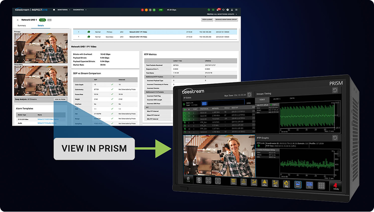Click the Healthy status badge
This screenshot has width=374, height=212.
[x=42, y=20]
